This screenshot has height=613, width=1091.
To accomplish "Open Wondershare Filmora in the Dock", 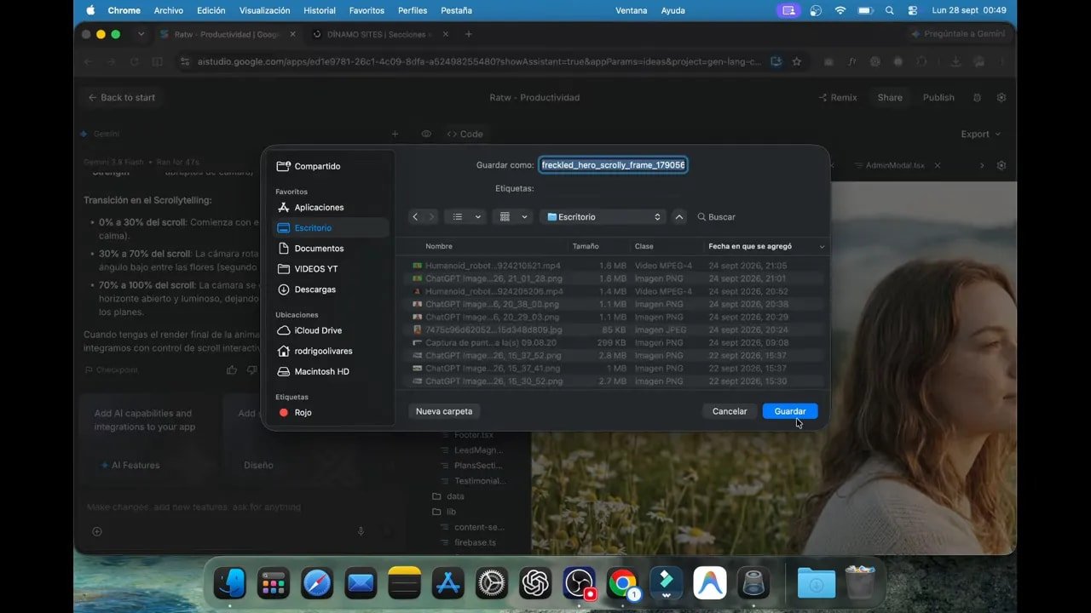I will pyautogui.click(x=667, y=583).
